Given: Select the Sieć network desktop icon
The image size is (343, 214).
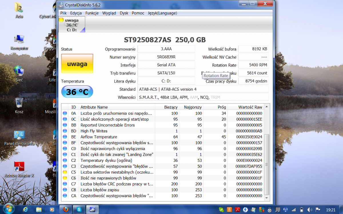Looking at the screenshot, I should coord(19,74).
